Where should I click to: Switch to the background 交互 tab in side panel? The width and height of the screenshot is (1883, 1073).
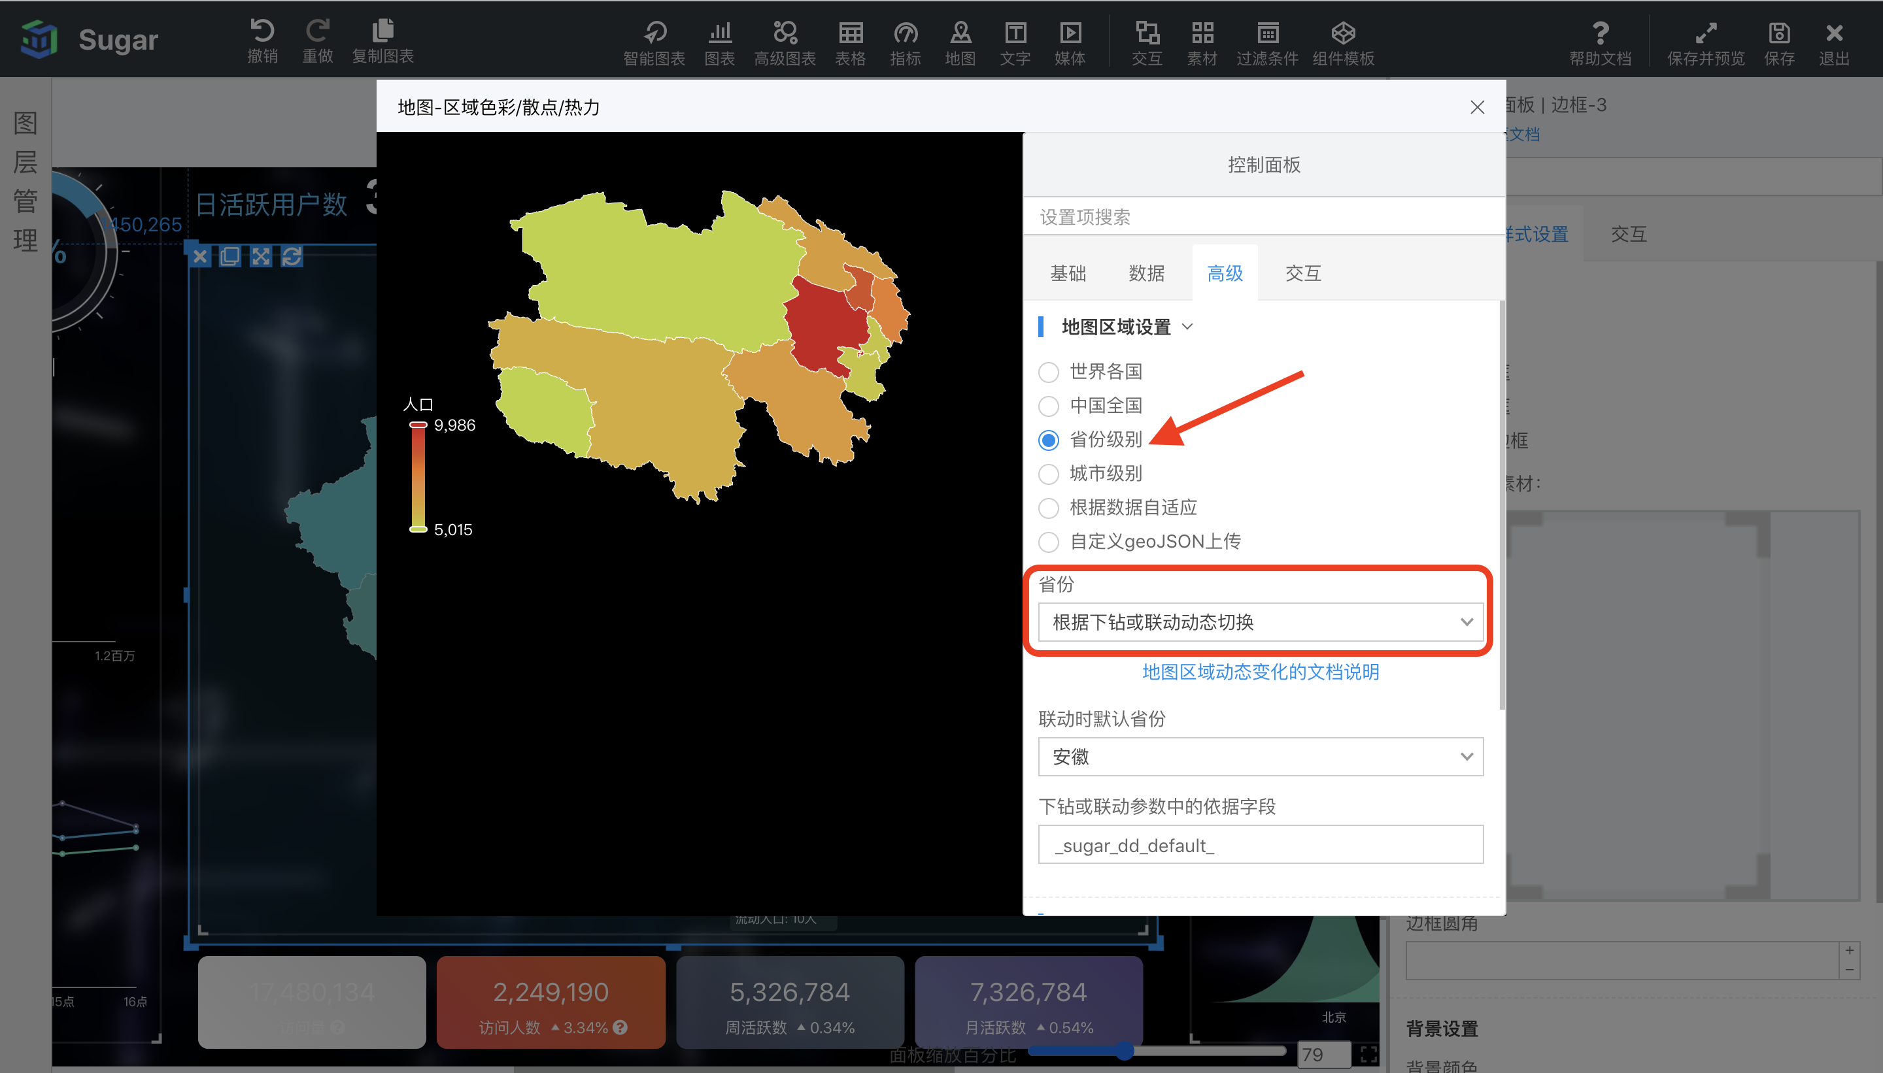(x=1629, y=235)
